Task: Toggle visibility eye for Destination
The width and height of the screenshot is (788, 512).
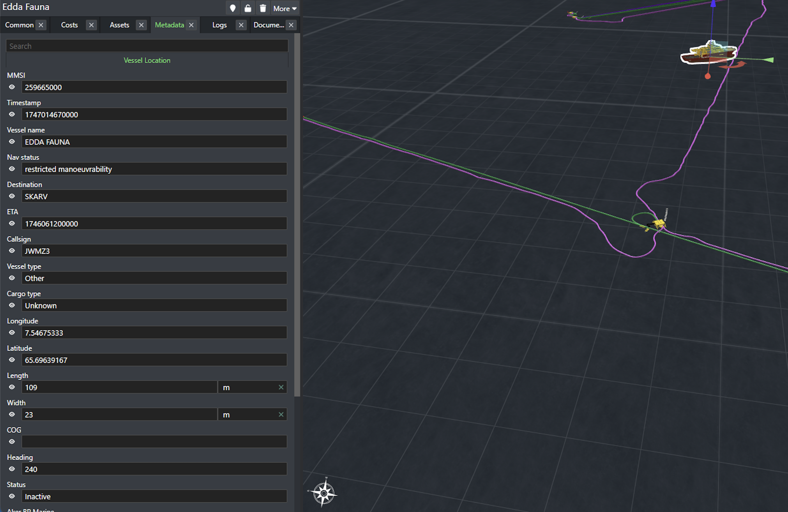Action: [12, 196]
